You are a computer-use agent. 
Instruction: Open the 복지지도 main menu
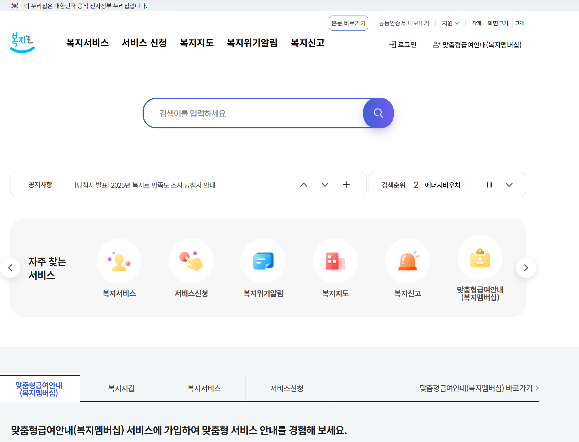point(197,43)
